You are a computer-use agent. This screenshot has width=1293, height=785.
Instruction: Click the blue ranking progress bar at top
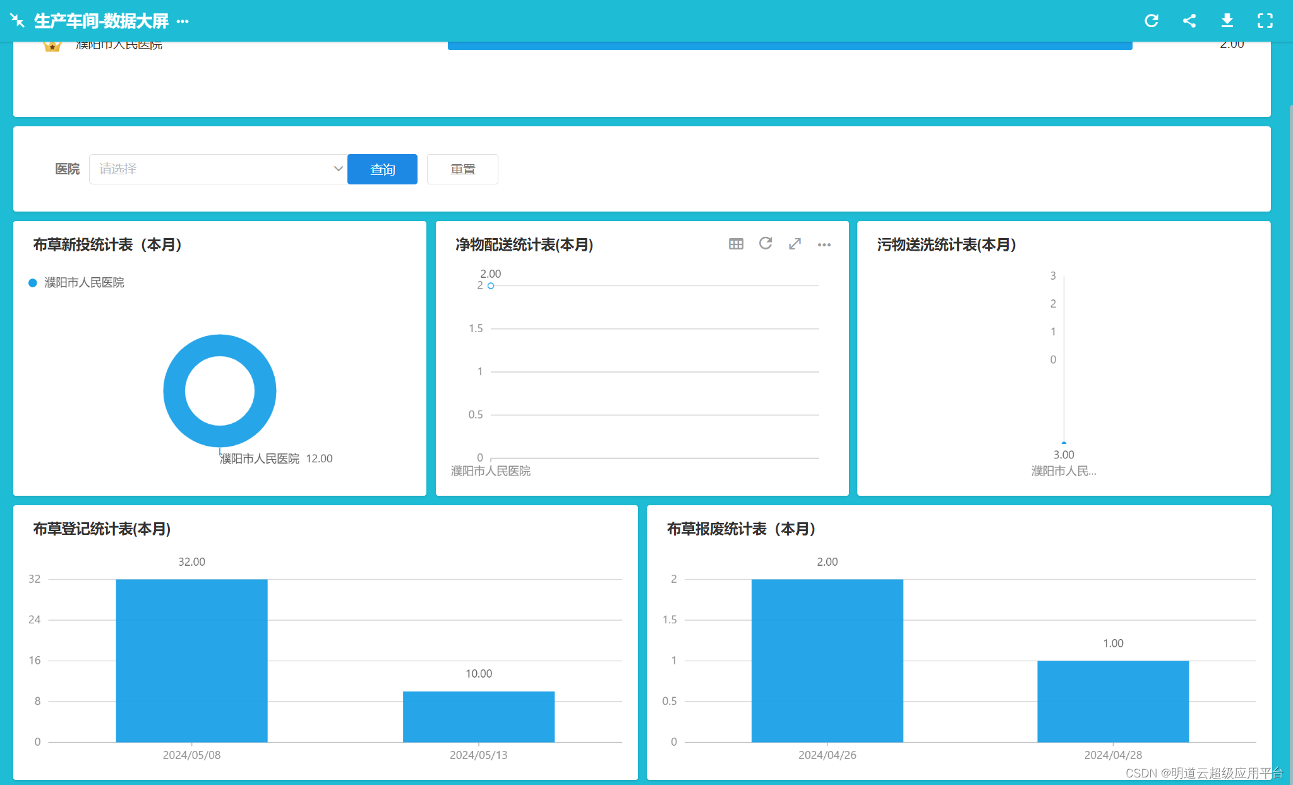[790, 45]
